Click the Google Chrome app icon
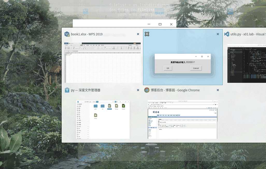 pyautogui.click(x=147, y=90)
